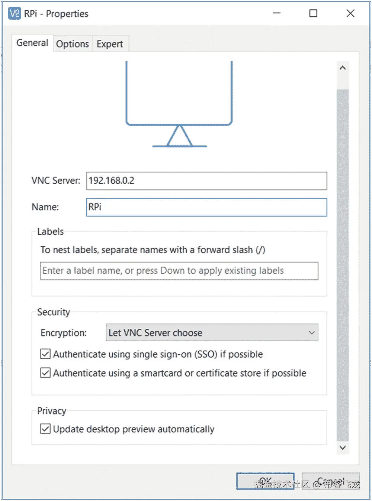Toggle single sign-on (SSO) authentication checkbox

click(45, 354)
